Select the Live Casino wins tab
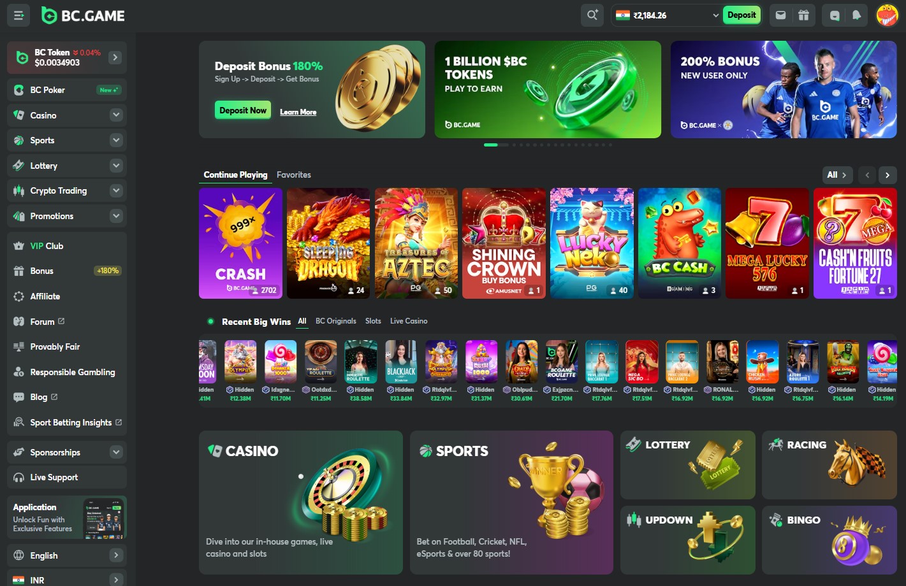 409,321
